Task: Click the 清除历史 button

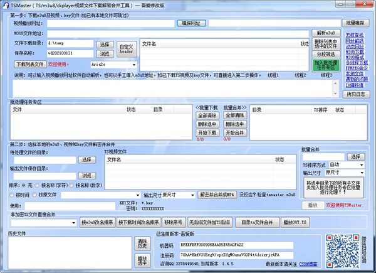Action: click(x=142, y=243)
